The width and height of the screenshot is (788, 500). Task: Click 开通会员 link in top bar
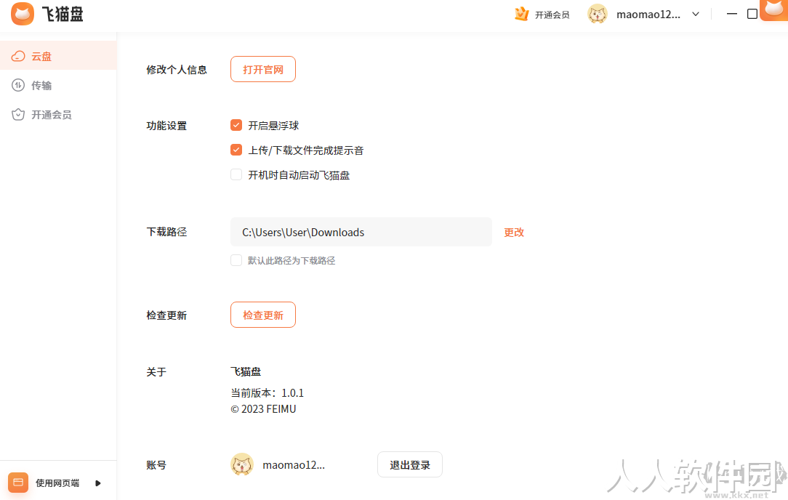click(552, 15)
